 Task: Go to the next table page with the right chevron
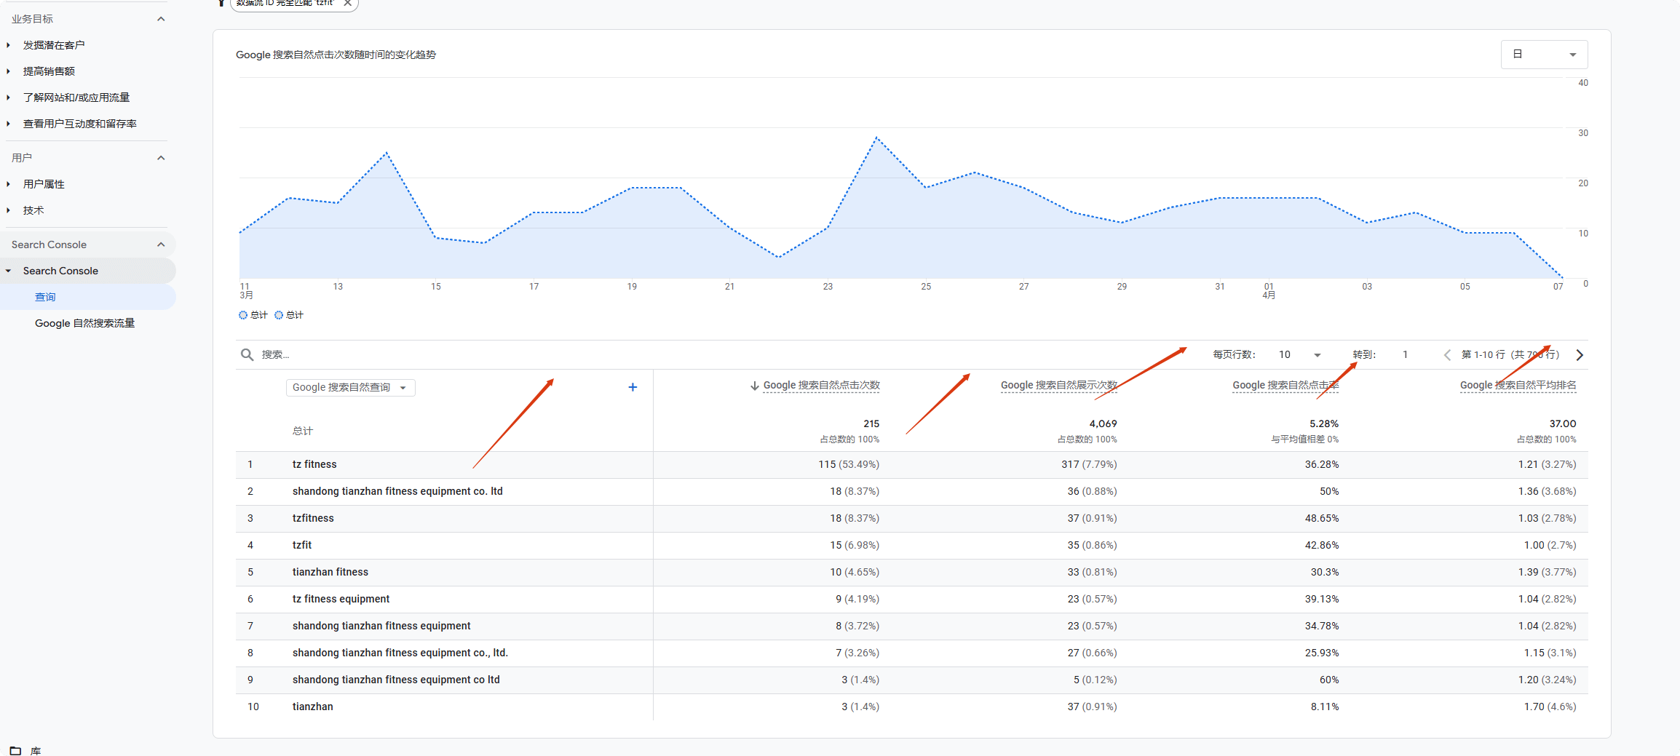(1580, 355)
